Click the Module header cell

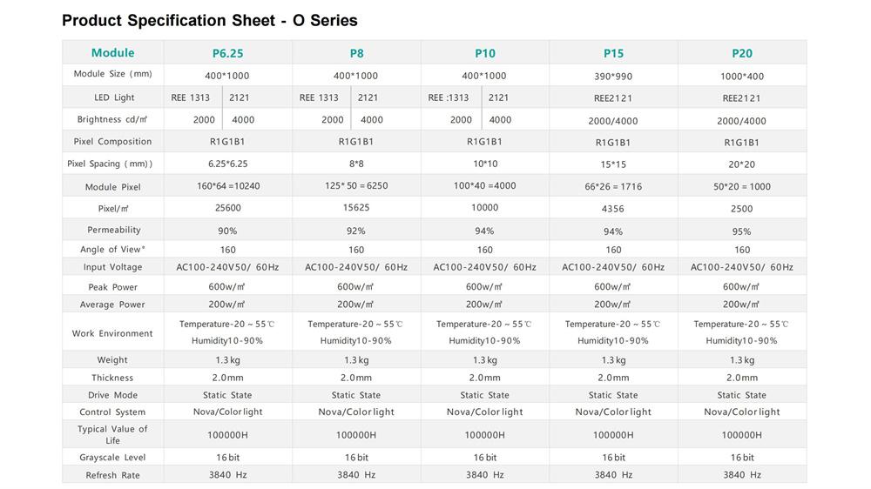point(112,53)
